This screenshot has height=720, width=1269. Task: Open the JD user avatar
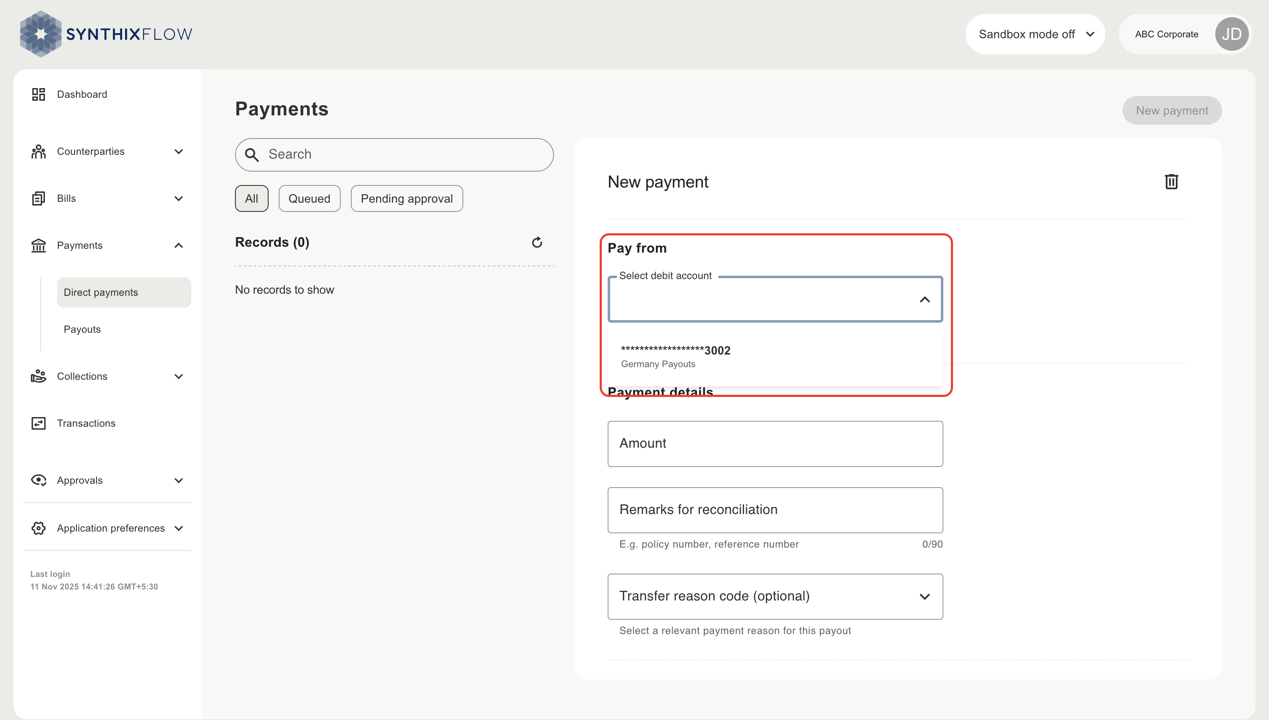click(1231, 34)
